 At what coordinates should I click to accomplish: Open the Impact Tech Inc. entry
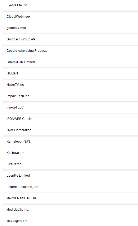pyautogui.click(x=70, y=96)
